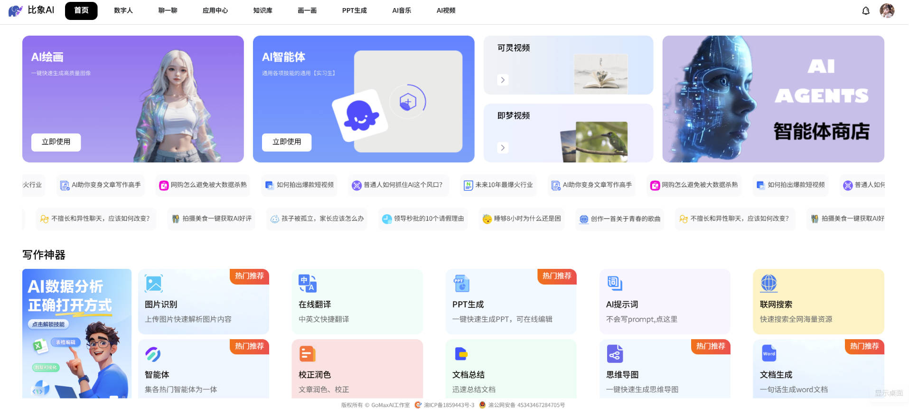Viewport: 909px width, 409px height.
Task: Click the 普通人如何抓住AI这个风口 chip
Action: [398, 185]
